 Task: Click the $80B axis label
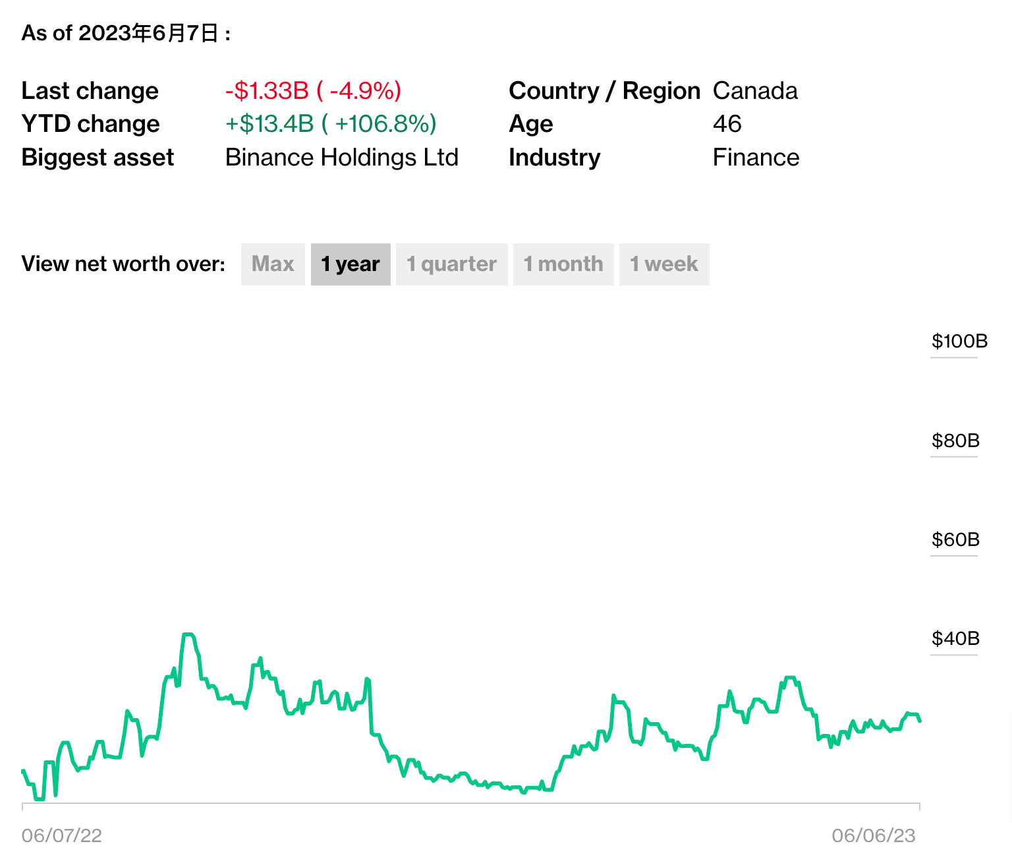pyautogui.click(x=955, y=441)
